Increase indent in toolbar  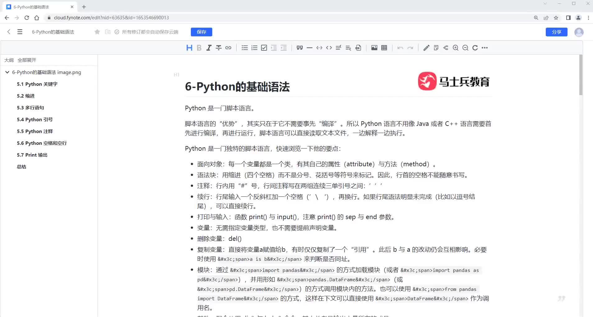coord(274,48)
